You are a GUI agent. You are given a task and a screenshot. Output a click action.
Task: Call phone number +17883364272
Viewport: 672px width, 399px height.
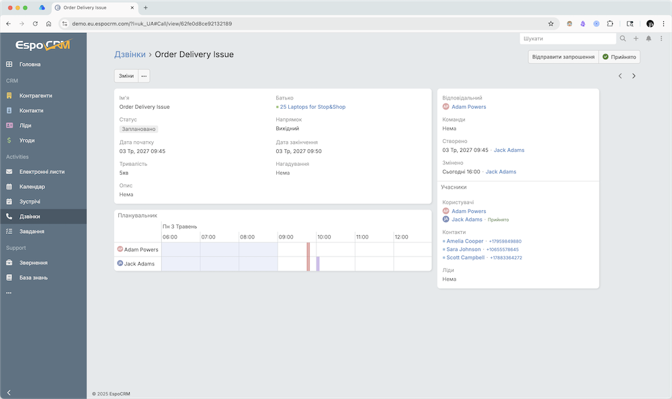click(506, 257)
